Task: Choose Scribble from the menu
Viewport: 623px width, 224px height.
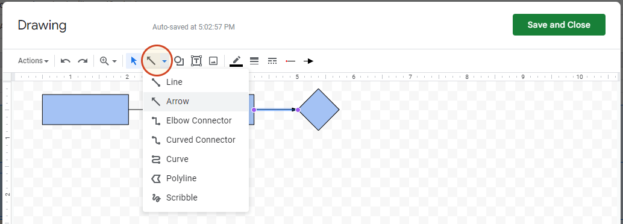Action: (x=196, y=198)
